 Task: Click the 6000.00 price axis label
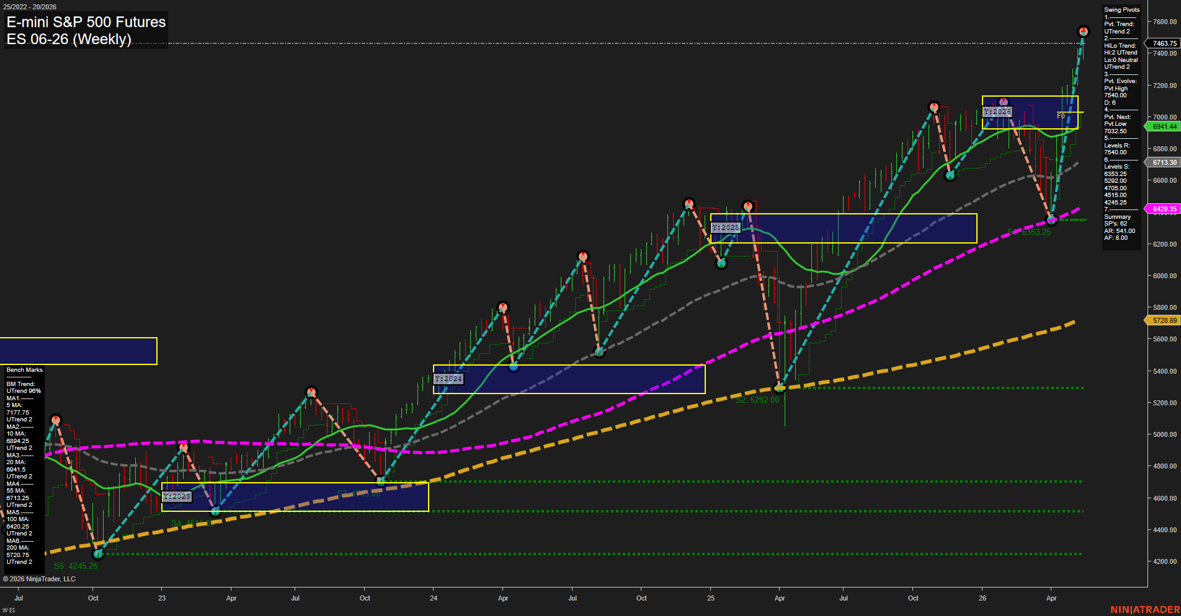click(1164, 276)
